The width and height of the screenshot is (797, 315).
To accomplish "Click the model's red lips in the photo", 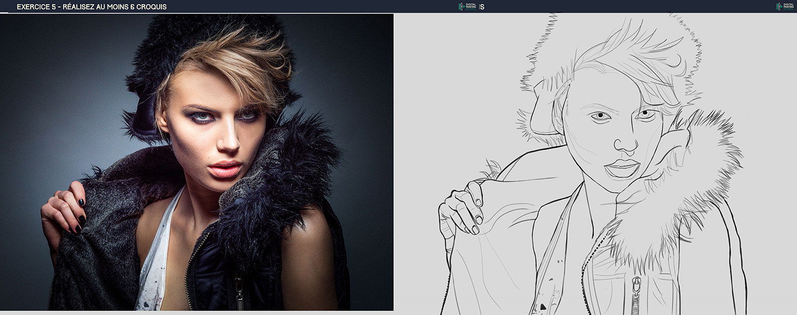I will pos(225,169).
